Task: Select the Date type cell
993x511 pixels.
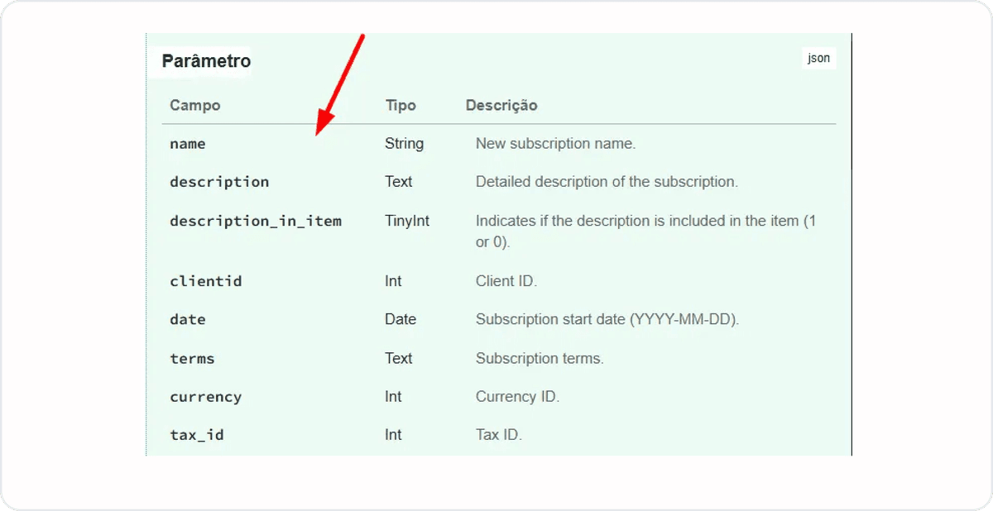Action: point(401,319)
